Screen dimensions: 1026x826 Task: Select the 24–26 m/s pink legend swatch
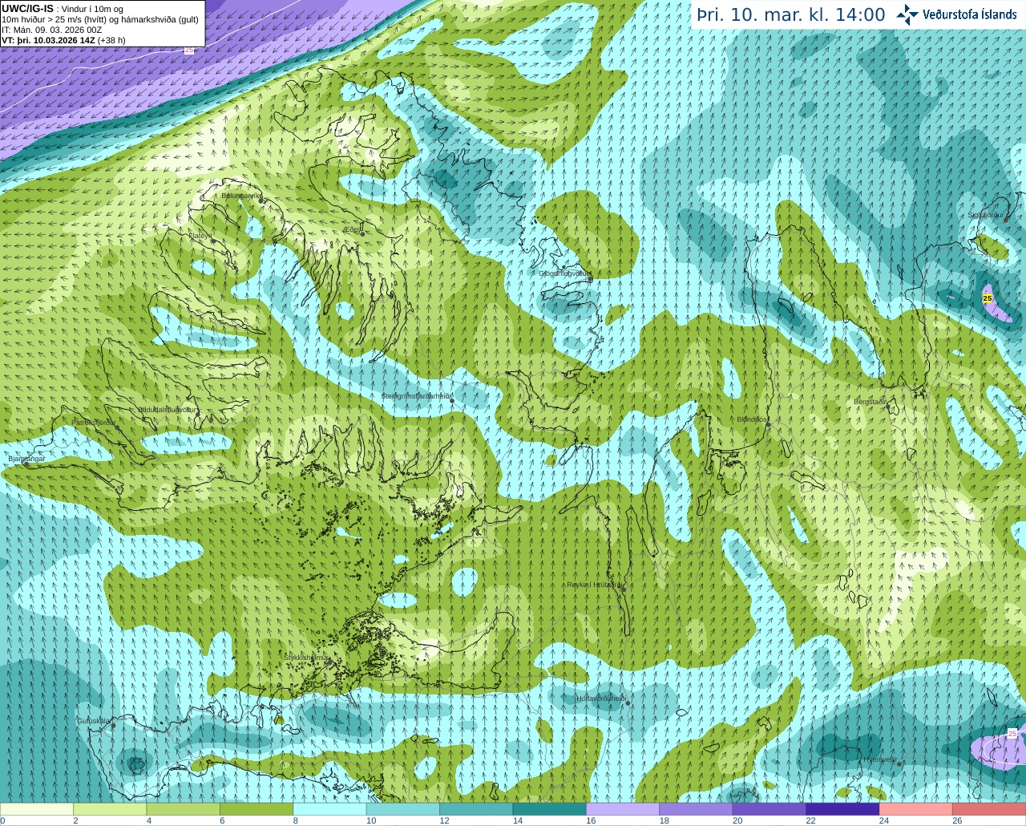click(x=916, y=809)
